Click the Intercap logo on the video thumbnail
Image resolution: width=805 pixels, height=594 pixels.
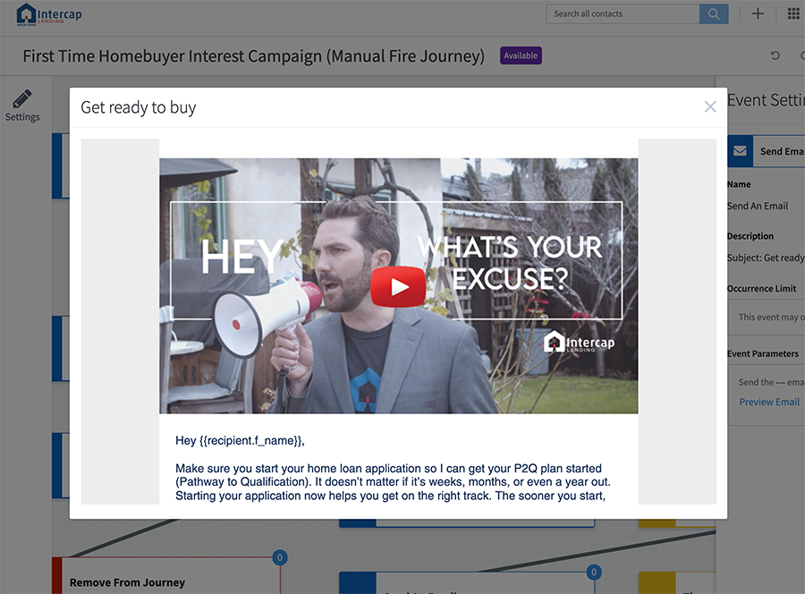[579, 342]
